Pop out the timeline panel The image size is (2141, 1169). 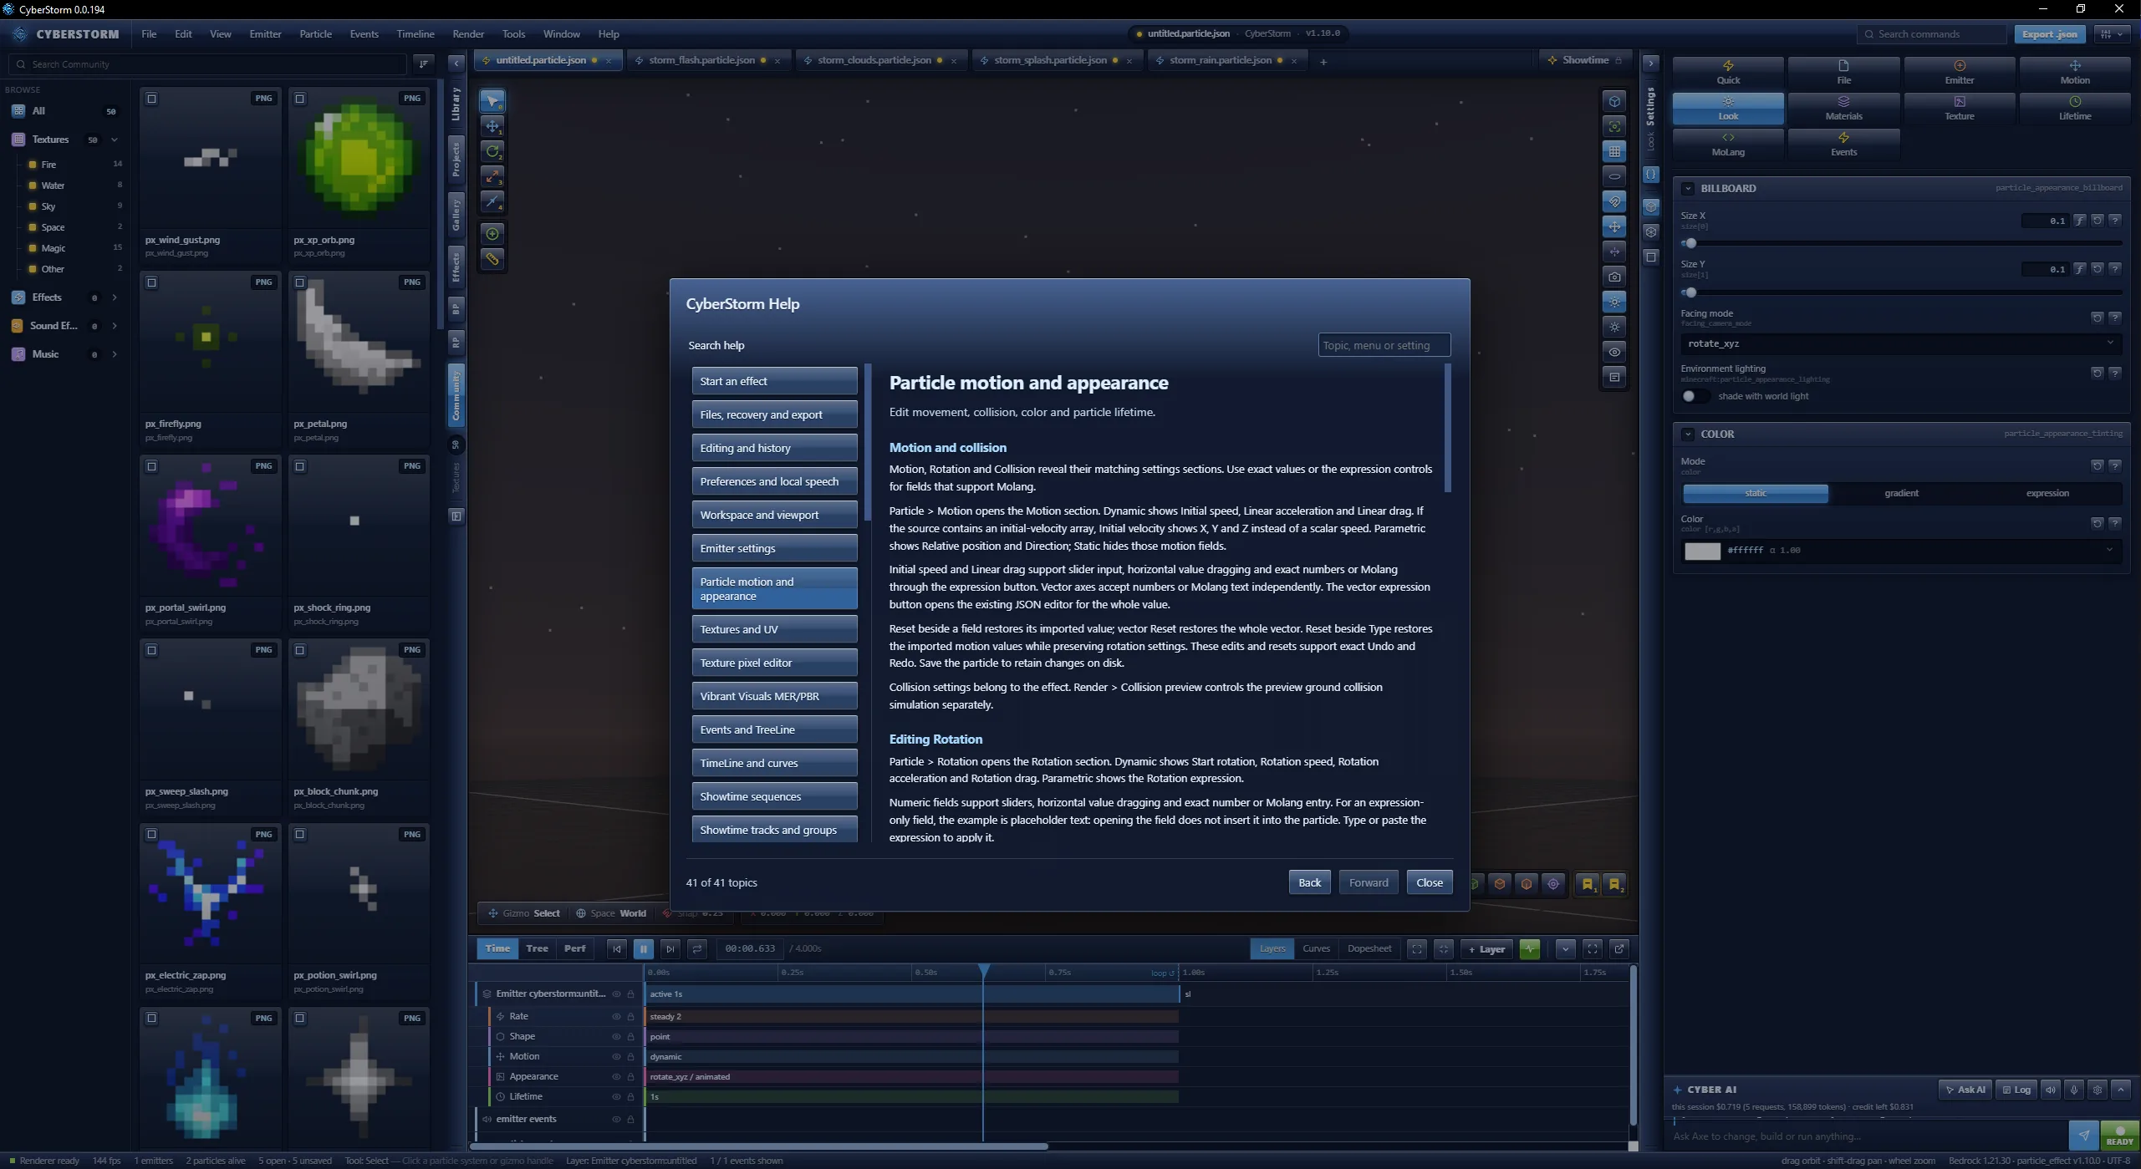(1619, 948)
